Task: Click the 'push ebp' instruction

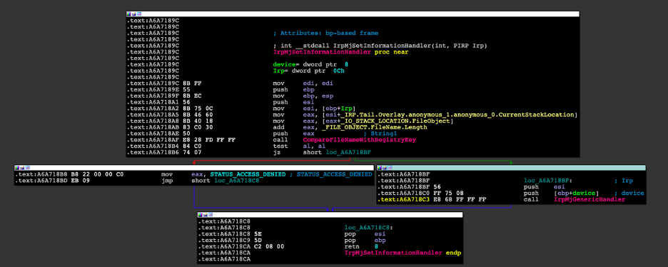Action: tap(295, 91)
